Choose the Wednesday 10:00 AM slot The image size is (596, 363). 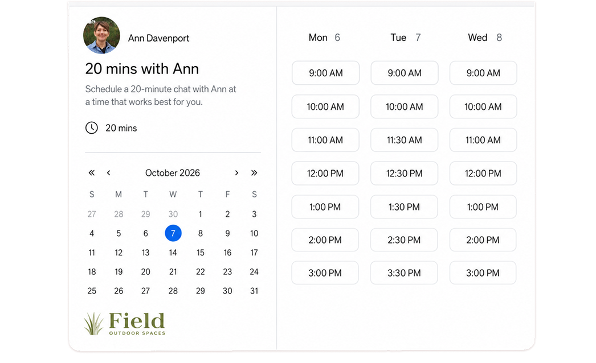[483, 107]
